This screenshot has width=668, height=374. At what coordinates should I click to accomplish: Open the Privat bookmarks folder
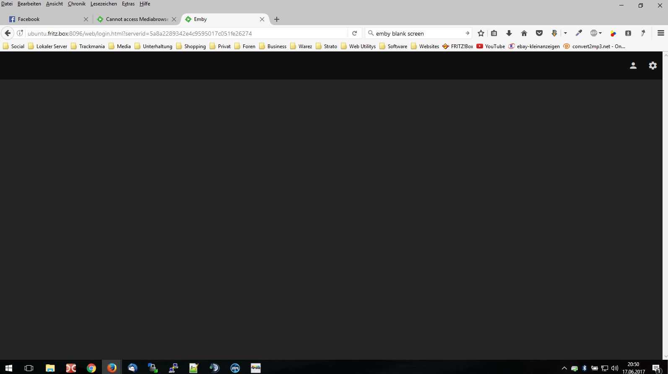[220, 46]
